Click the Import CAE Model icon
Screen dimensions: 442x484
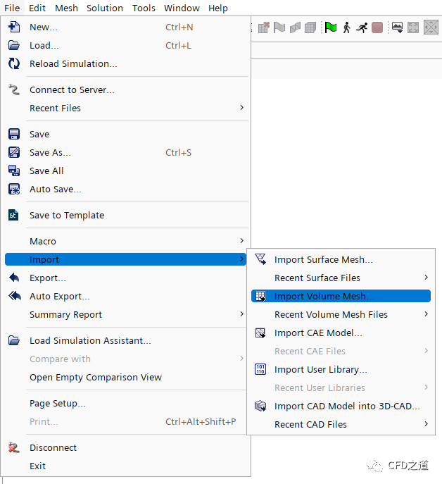[x=260, y=333]
